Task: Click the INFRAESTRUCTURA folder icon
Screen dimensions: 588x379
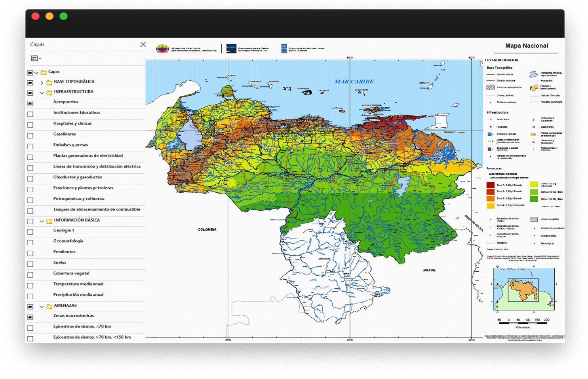Action: 49,93
